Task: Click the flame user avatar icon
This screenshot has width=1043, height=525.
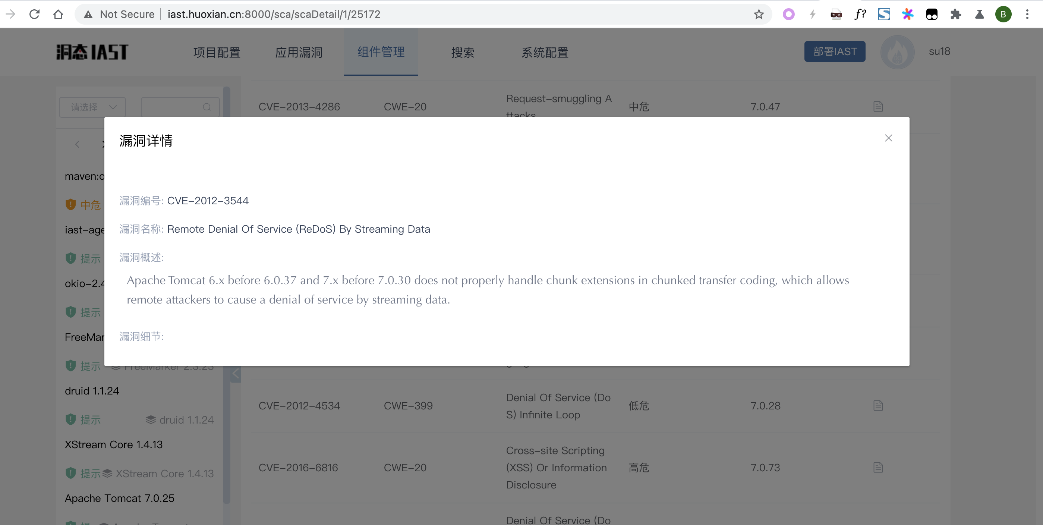Action: [897, 52]
